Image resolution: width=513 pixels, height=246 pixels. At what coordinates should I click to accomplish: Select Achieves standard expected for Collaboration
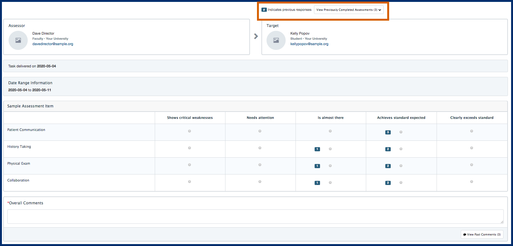click(x=401, y=182)
